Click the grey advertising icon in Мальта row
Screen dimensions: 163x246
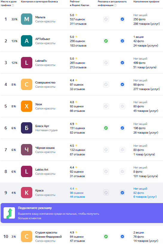(x=106, y=19)
